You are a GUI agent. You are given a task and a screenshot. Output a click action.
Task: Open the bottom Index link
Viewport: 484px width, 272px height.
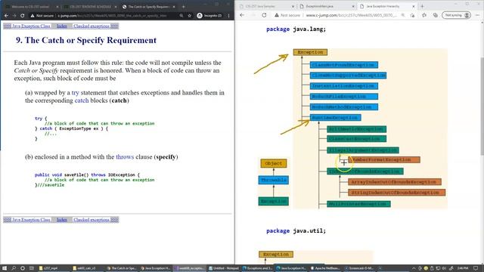[x=62, y=220]
